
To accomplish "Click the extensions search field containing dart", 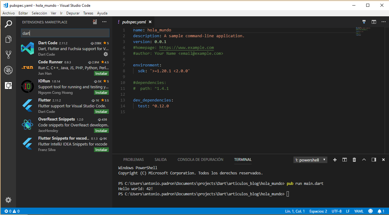I will coord(65,33).
